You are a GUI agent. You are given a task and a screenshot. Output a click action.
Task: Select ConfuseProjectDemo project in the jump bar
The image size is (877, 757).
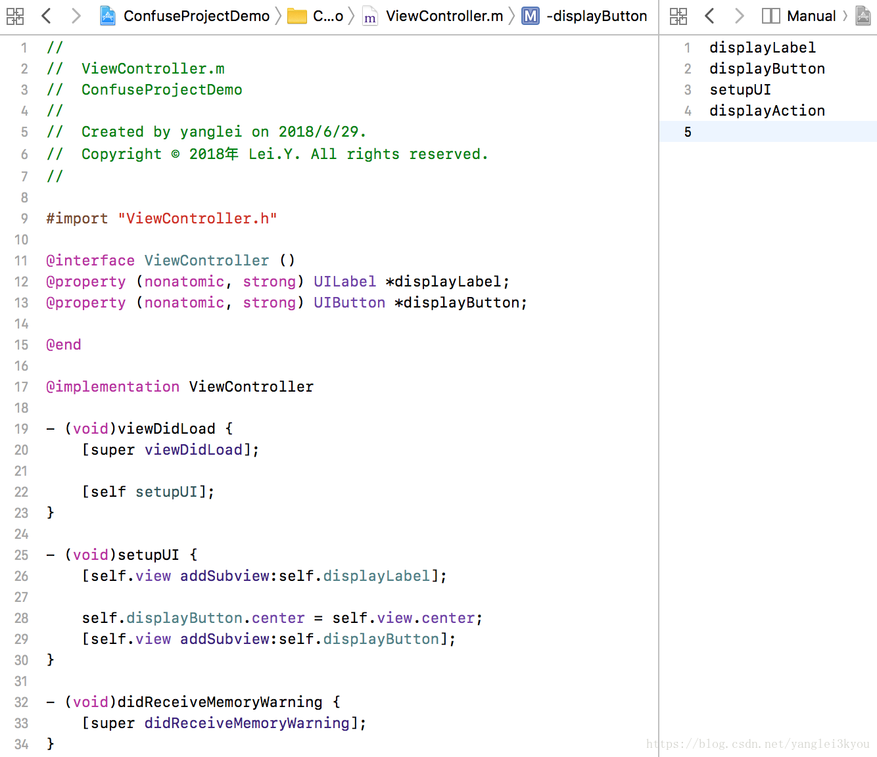pyautogui.click(x=197, y=16)
